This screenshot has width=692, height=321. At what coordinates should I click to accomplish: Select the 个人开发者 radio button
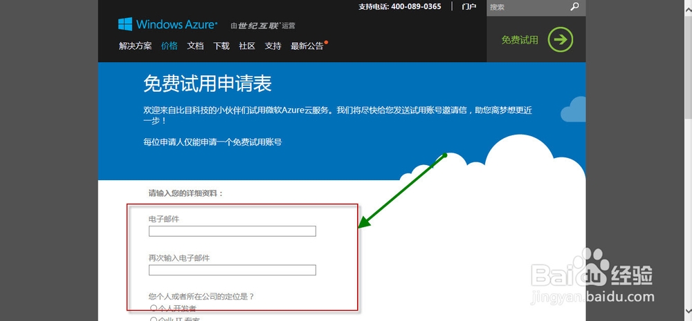154,308
